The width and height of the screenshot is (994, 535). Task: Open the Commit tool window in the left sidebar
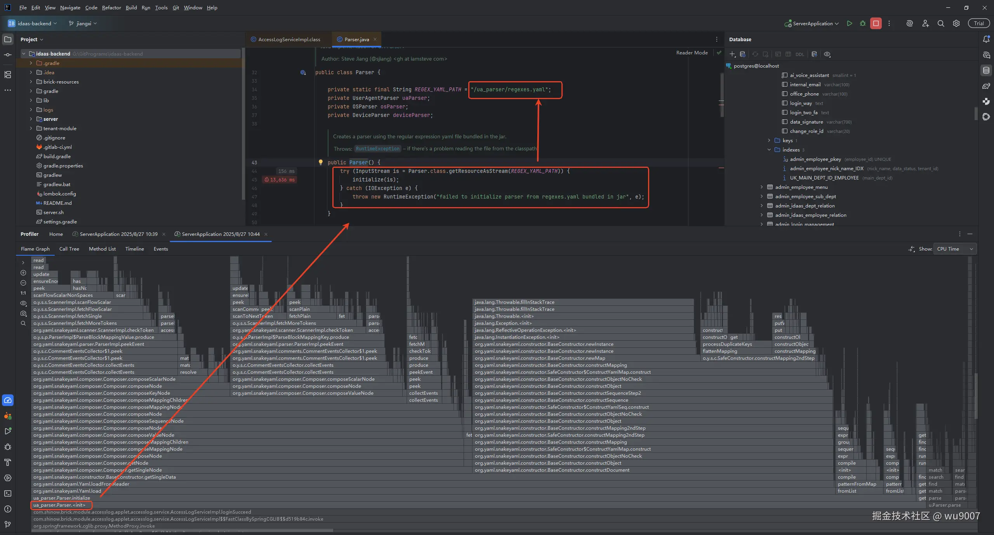(x=8, y=55)
